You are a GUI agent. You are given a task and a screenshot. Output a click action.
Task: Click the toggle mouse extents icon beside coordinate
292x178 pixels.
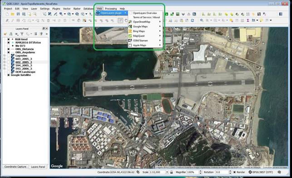tap(138, 172)
